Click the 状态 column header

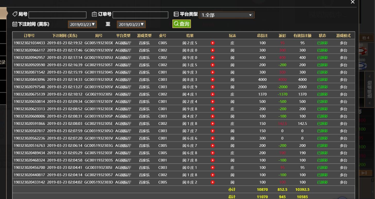click(322, 36)
